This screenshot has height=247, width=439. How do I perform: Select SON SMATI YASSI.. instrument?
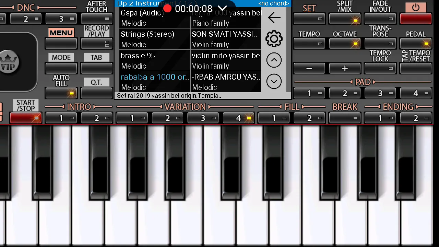point(226,39)
